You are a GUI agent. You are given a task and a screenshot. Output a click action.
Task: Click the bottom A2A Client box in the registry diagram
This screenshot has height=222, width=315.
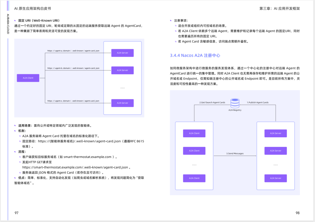[194, 178]
